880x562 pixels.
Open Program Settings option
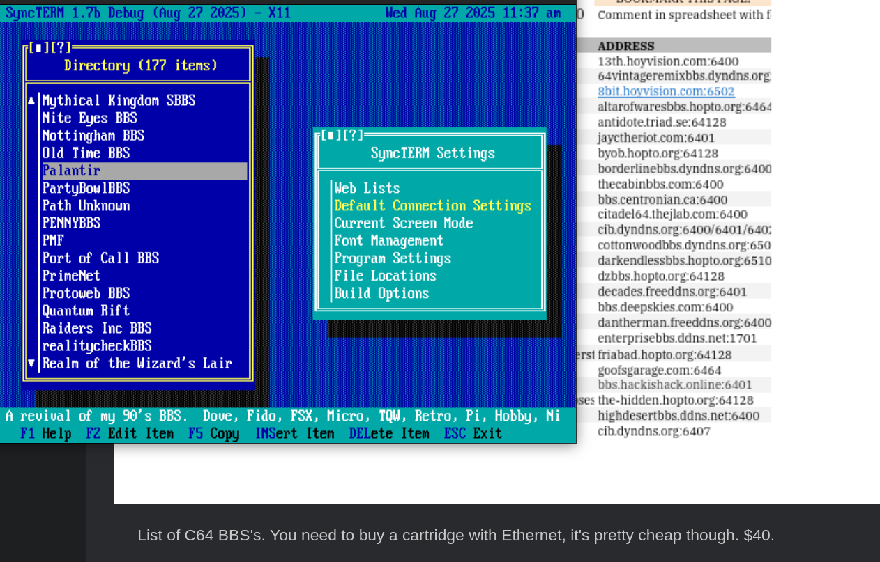tap(393, 258)
